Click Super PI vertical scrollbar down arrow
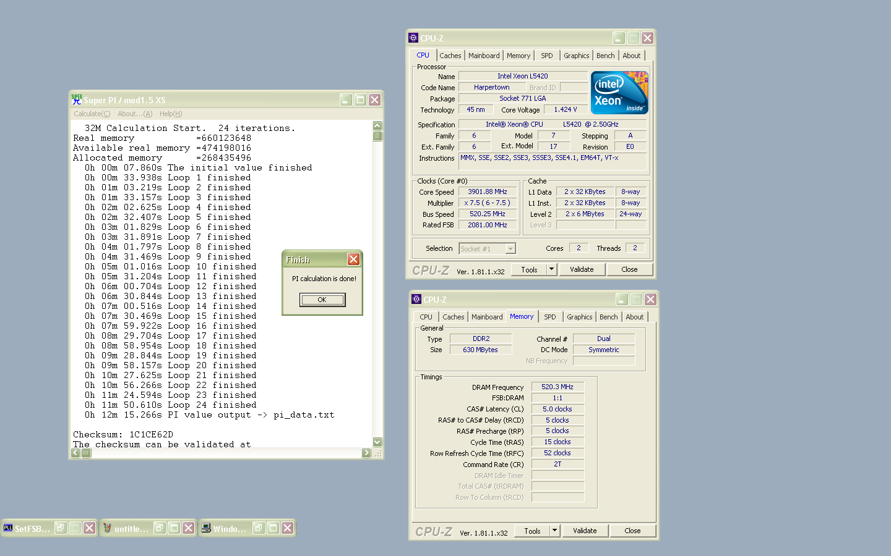The width and height of the screenshot is (891, 556). (377, 442)
